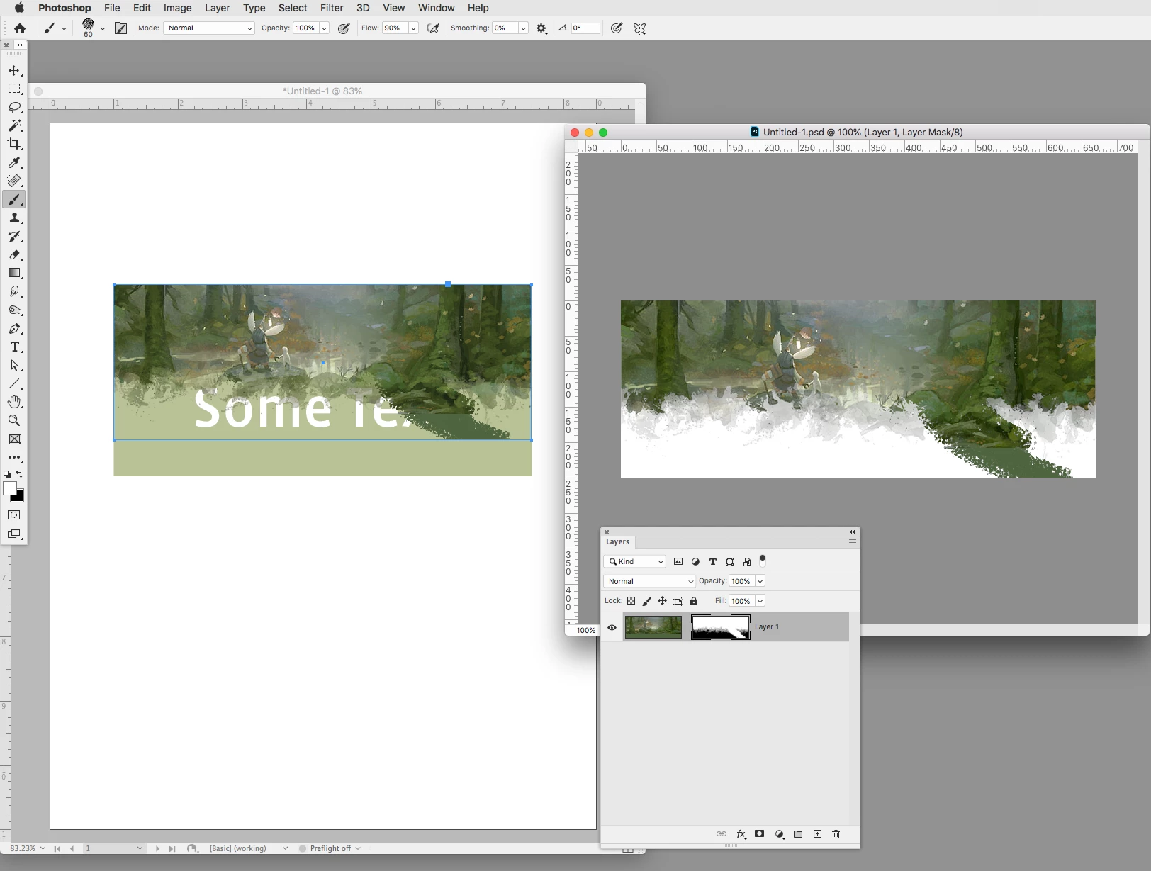Open the Layers panel flyout menu

click(853, 542)
